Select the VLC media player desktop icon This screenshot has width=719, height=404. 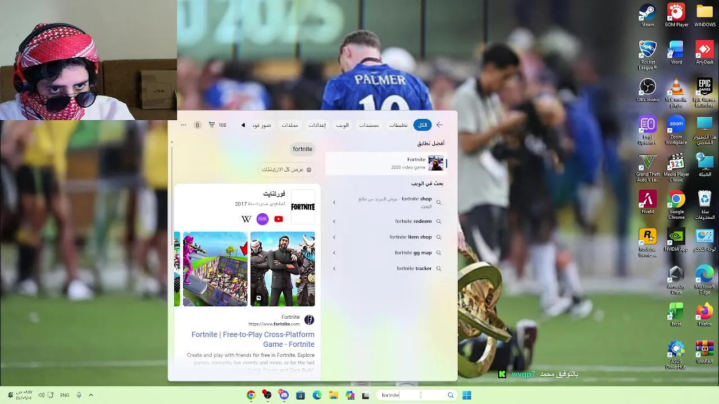[x=676, y=93]
